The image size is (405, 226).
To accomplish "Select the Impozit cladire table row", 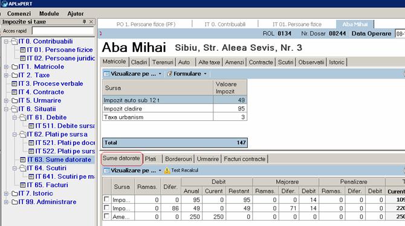I will pos(175,109).
